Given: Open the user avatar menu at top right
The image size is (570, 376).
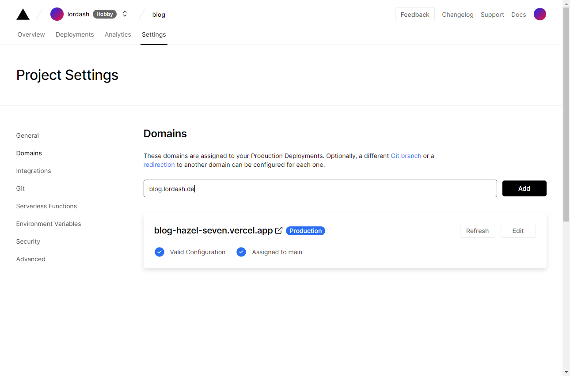Looking at the screenshot, I should pyautogui.click(x=540, y=14).
